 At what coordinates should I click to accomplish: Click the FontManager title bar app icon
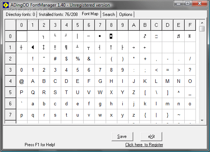pyautogui.click(x=6, y=5)
